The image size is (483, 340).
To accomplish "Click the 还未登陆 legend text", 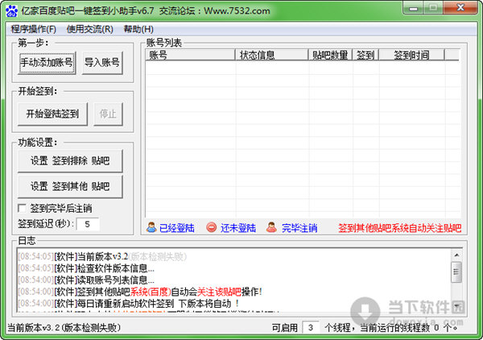I will coord(237,228).
